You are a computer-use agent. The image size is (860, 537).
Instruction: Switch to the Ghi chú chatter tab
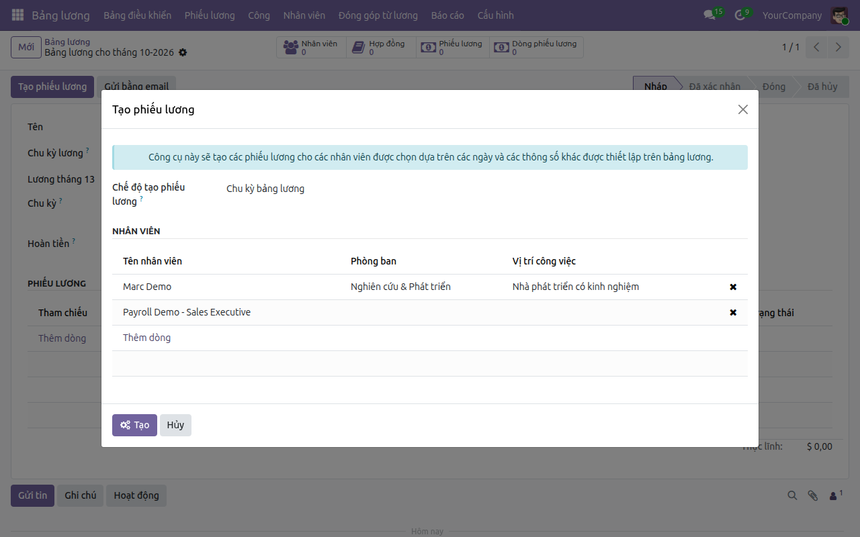pos(81,495)
